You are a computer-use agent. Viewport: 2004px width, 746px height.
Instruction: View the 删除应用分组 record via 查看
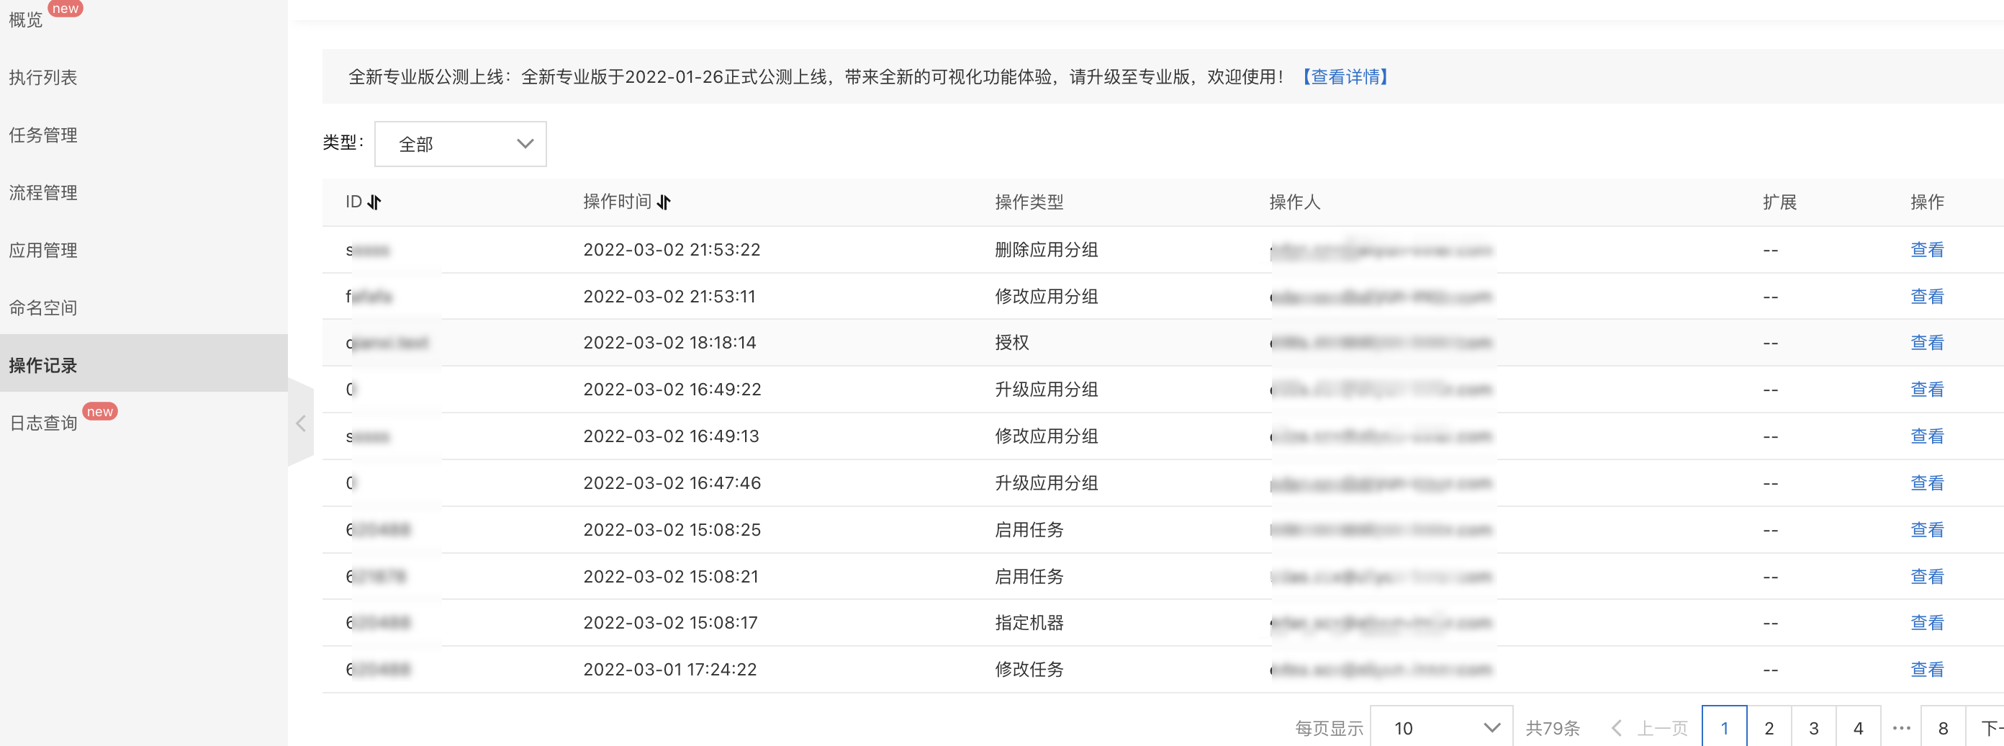pyautogui.click(x=1927, y=250)
